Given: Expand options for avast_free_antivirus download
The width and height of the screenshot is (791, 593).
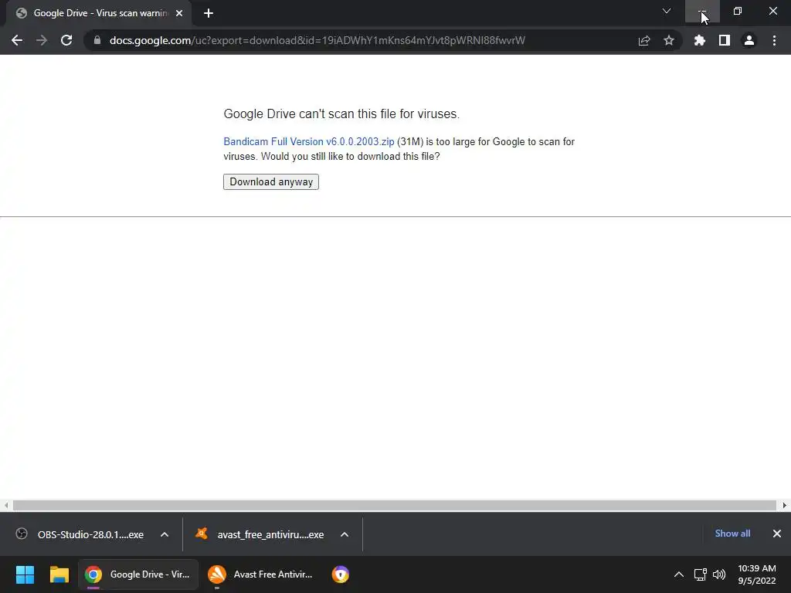Looking at the screenshot, I should (345, 534).
